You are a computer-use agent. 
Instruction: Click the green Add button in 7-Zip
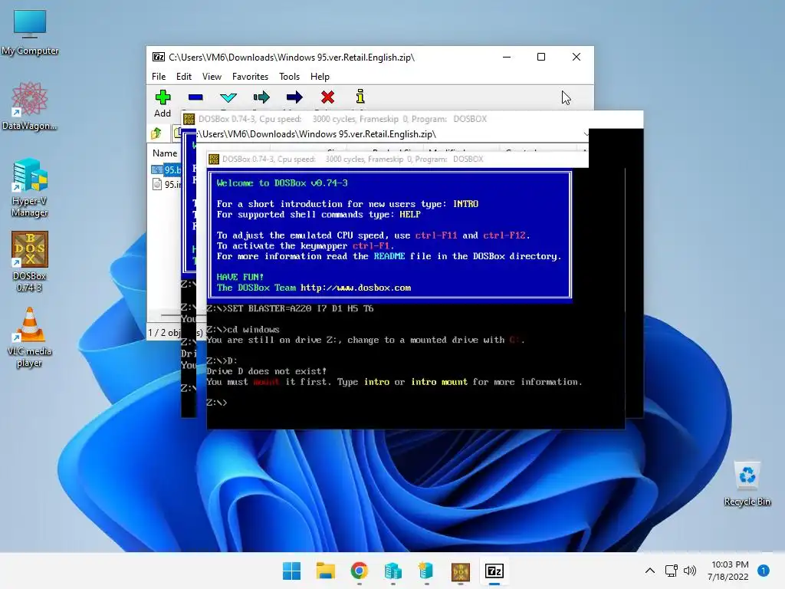163,104
